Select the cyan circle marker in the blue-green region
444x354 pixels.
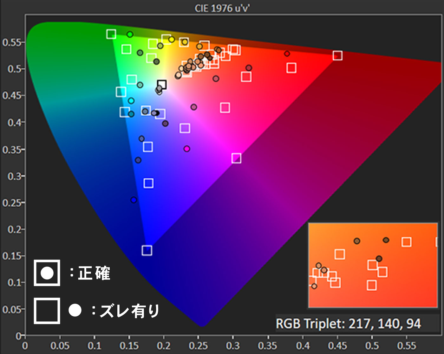point(130,100)
